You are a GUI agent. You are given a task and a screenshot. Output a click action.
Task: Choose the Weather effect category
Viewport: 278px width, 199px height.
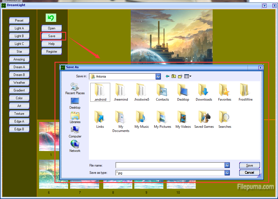click(19, 83)
